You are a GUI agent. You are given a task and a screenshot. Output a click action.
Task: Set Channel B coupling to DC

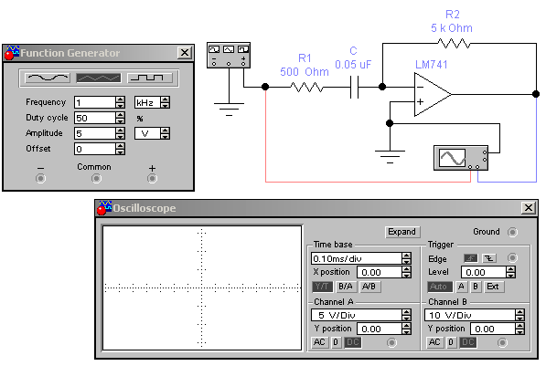[x=467, y=342]
